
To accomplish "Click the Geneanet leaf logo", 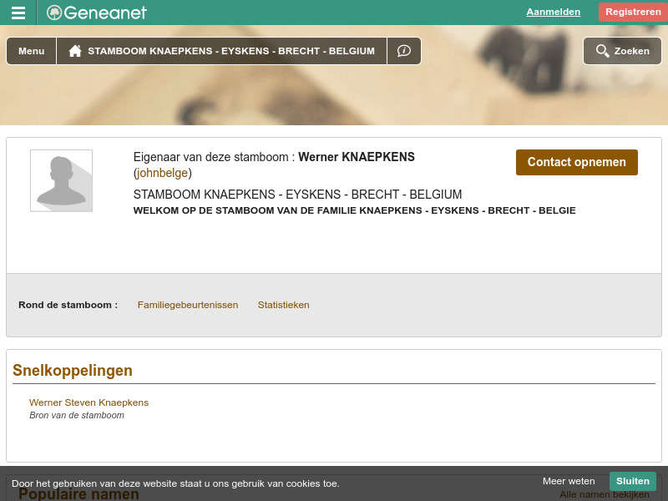I will [x=53, y=12].
